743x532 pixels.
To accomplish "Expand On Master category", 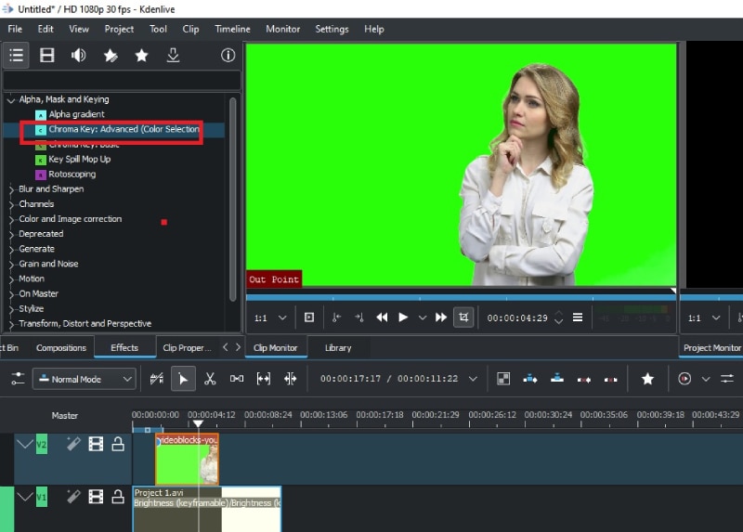I will (x=11, y=294).
